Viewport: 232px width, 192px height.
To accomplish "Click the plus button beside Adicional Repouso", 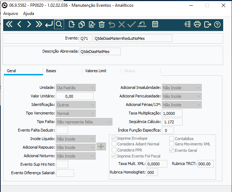I will click(x=101, y=146).
